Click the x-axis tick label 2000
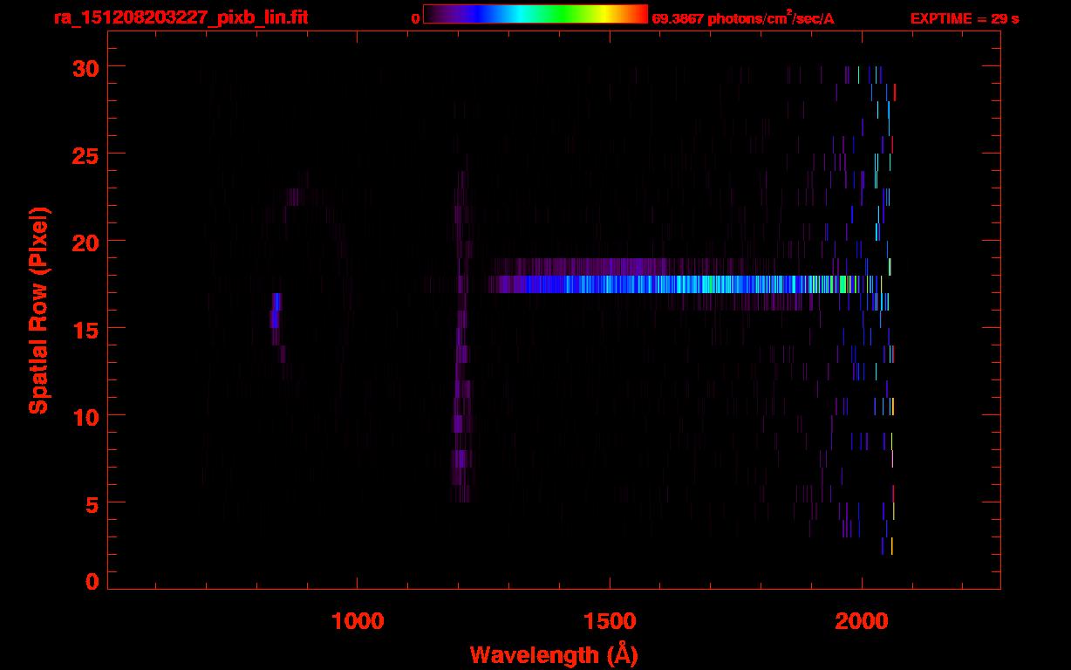The height and width of the screenshot is (670, 1071). click(x=862, y=621)
